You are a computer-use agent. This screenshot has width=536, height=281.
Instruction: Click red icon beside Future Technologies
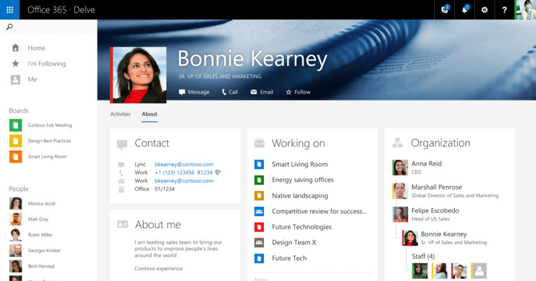pyautogui.click(x=259, y=227)
